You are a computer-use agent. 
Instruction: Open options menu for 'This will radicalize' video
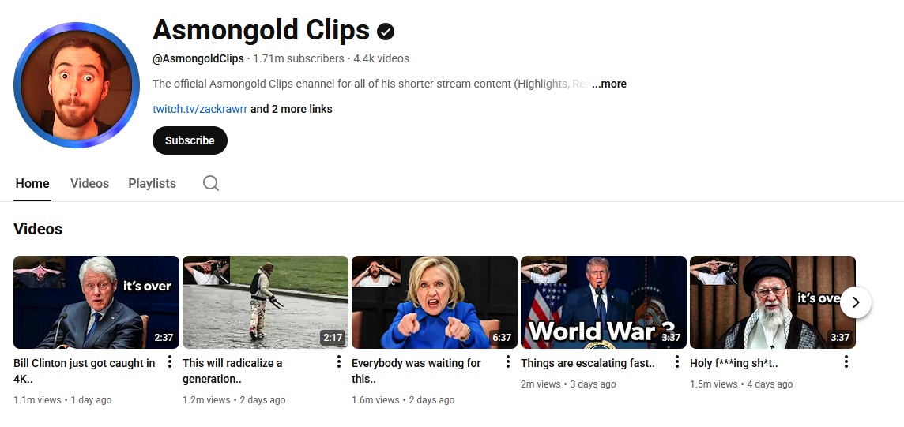pyautogui.click(x=338, y=362)
